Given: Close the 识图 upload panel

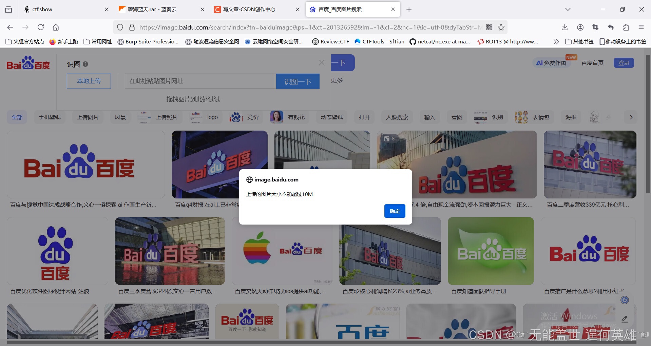Looking at the screenshot, I should (x=322, y=62).
